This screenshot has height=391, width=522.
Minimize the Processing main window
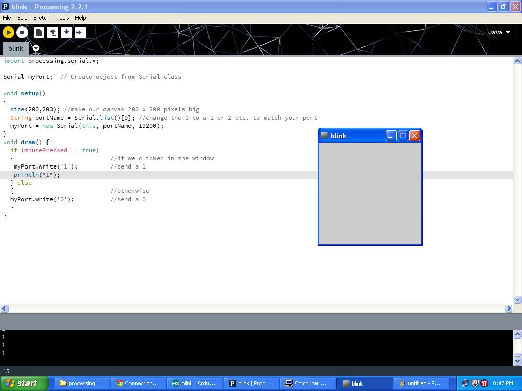point(492,6)
